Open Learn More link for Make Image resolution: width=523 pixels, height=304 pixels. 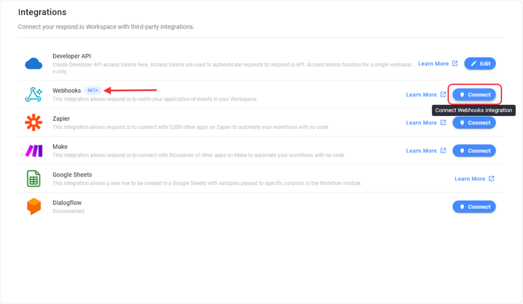[x=421, y=150]
